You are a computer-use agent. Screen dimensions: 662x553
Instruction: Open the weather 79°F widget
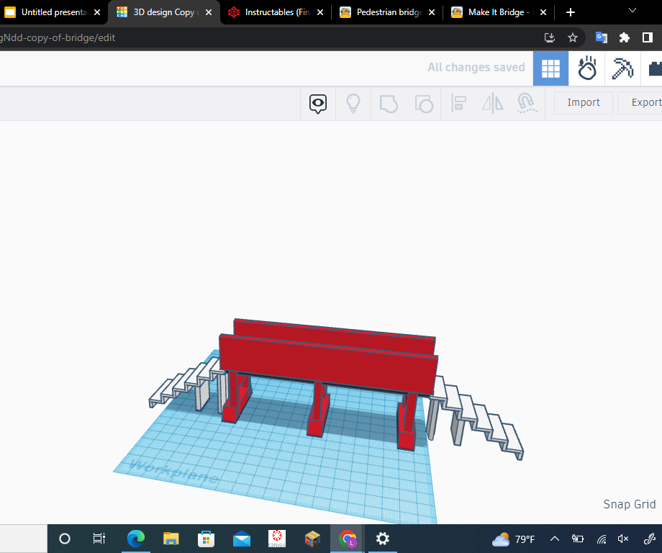tap(513, 539)
